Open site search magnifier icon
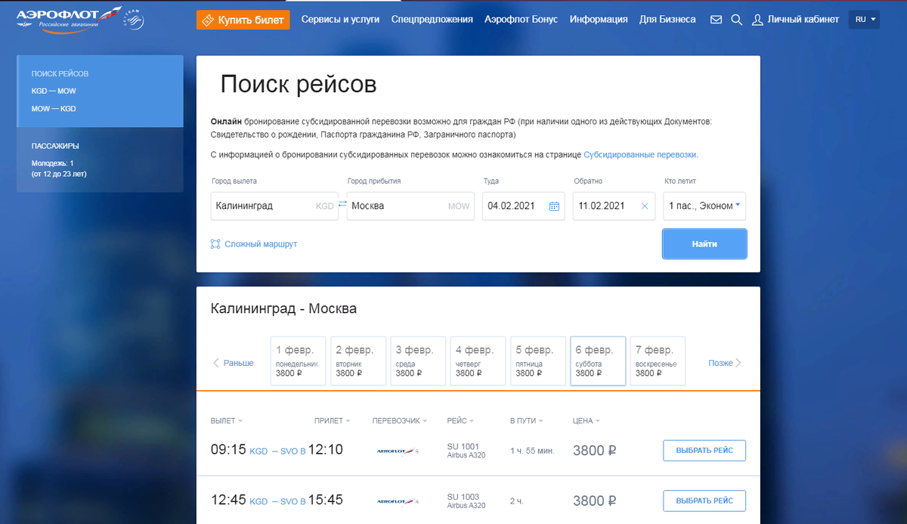 (x=737, y=20)
